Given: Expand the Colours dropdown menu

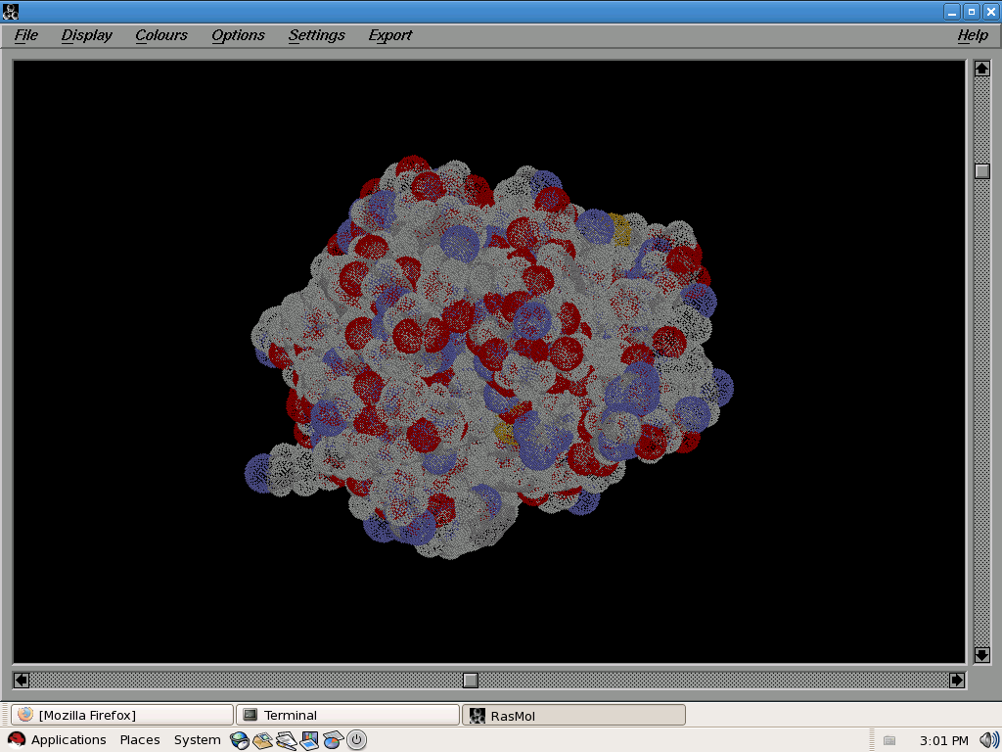Looking at the screenshot, I should (161, 35).
